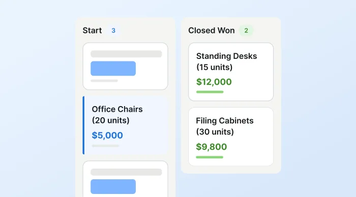Open the Office Chairs (20 units) card
This screenshot has width=356, height=197.
[x=125, y=125]
